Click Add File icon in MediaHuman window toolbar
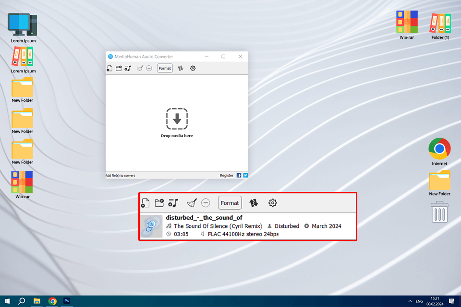 click(109, 69)
